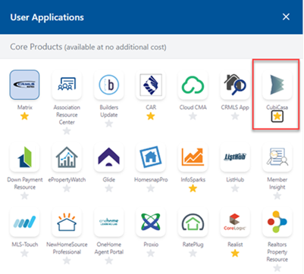The image size is (304, 274).
Task: Mark Proxio as favorite star
Action: (151, 254)
